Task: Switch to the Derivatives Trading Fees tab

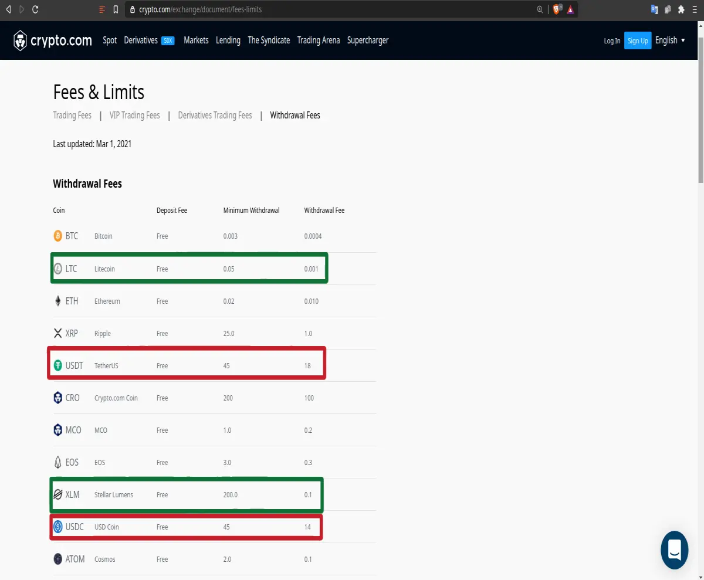Action: click(x=215, y=115)
